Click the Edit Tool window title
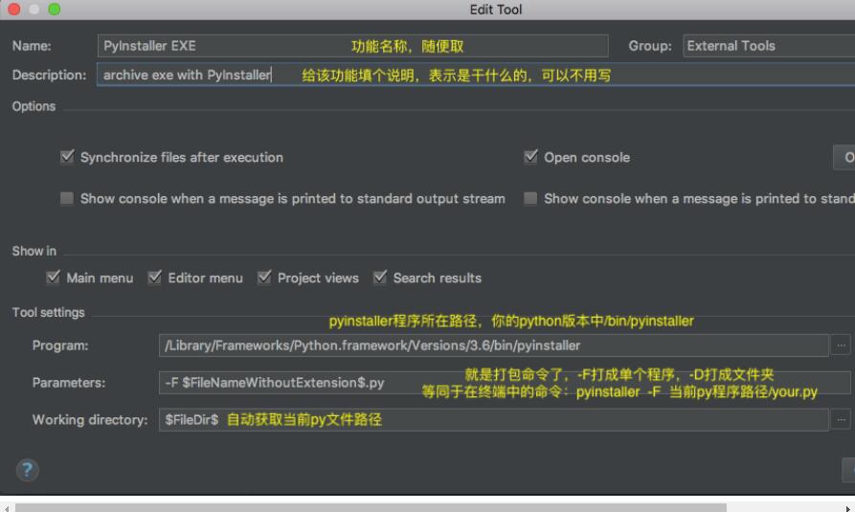This screenshot has width=855, height=512. 496,10
